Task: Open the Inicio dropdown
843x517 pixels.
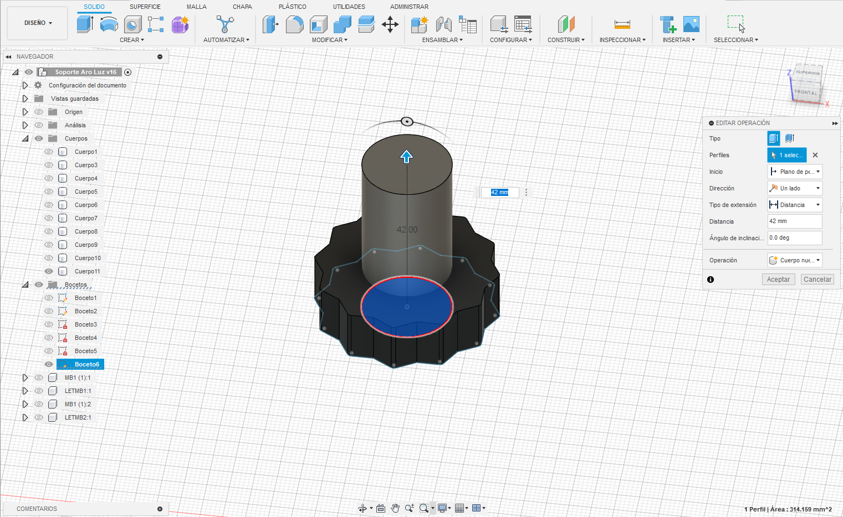Action: [x=795, y=172]
